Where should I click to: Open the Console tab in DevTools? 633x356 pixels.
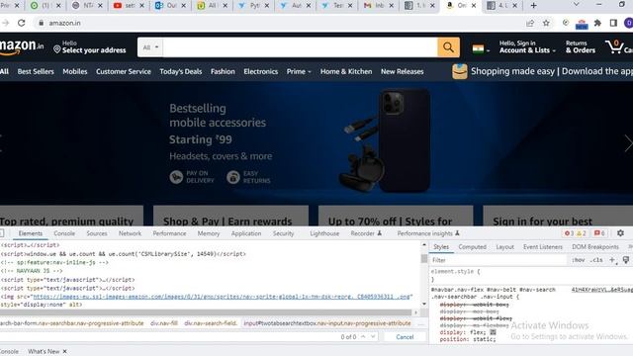tap(64, 233)
